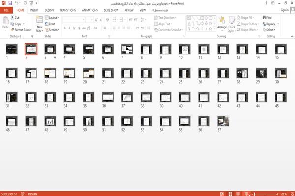
Task: Switch to the SLIDE SHOW tab
Action: coord(111,10)
